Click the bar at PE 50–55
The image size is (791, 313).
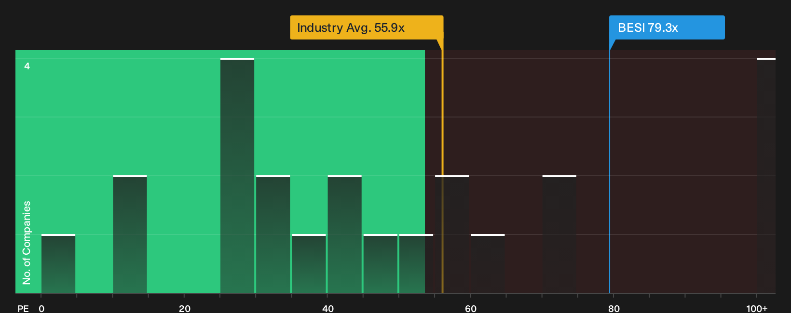click(416, 263)
